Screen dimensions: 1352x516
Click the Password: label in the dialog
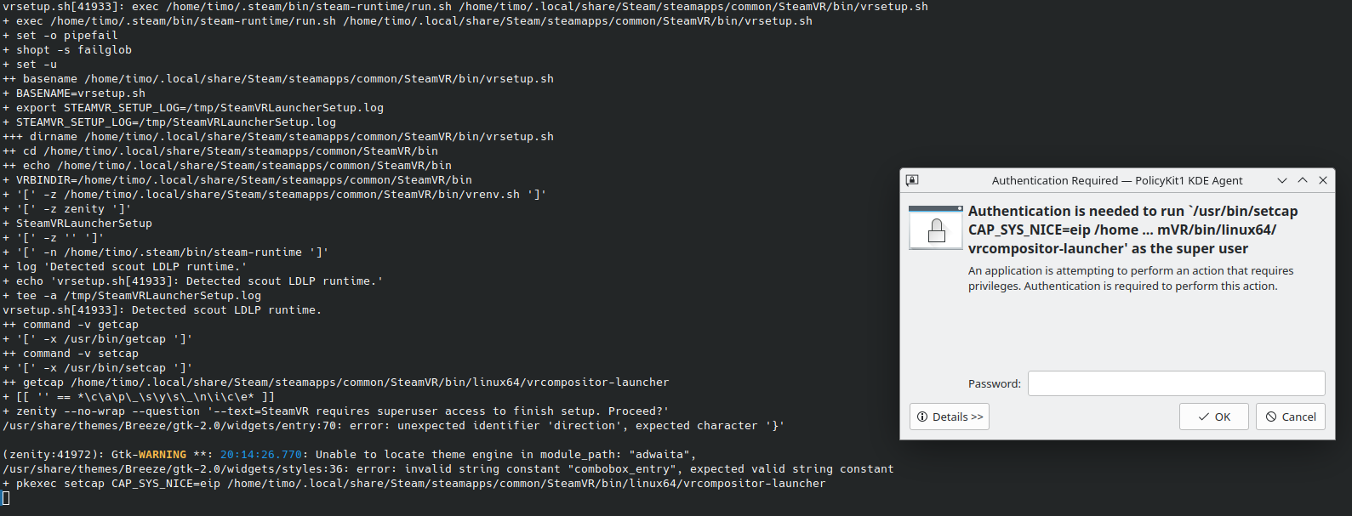click(x=994, y=383)
